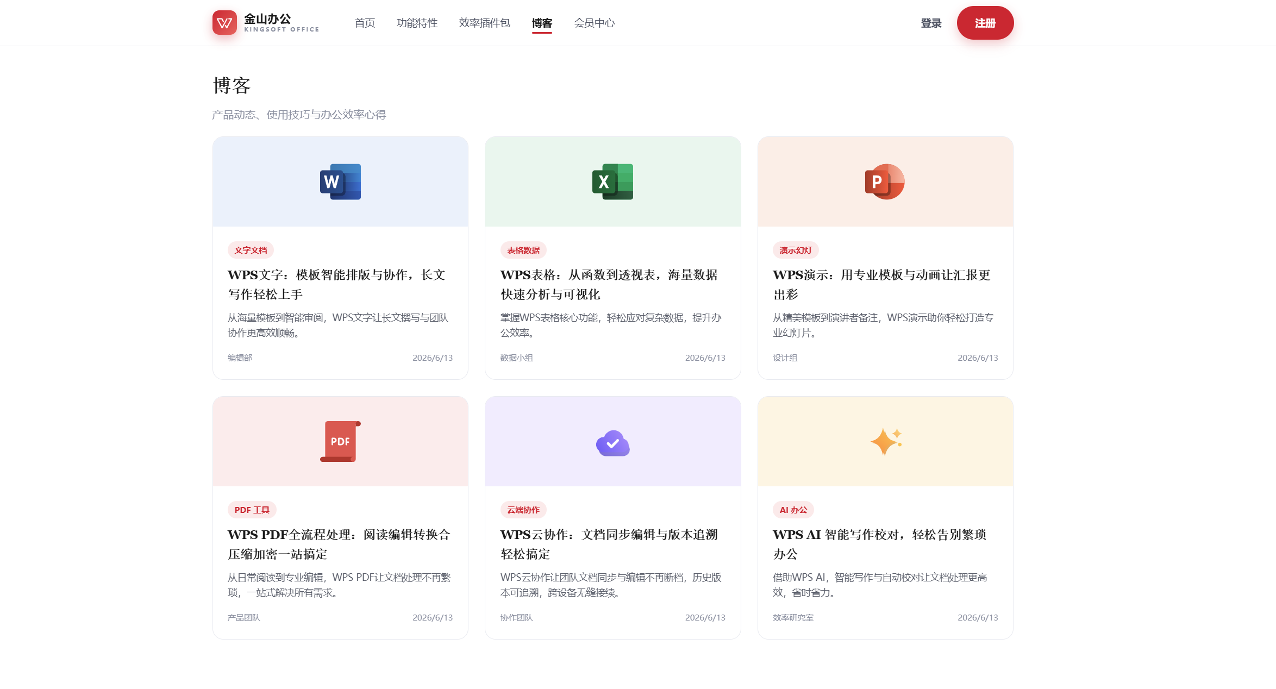This screenshot has height=689, width=1276.
Task: Click the 登录 login link
Action: [x=931, y=23]
